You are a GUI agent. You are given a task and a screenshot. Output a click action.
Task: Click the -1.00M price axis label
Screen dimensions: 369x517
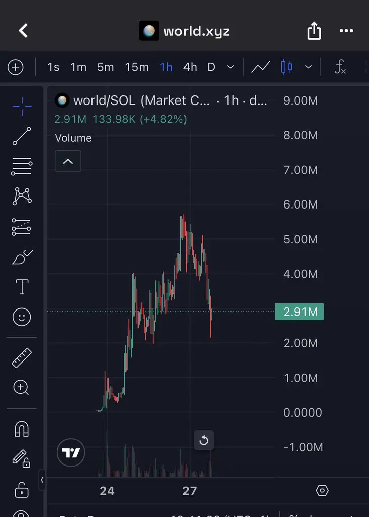[x=303, y=447]
